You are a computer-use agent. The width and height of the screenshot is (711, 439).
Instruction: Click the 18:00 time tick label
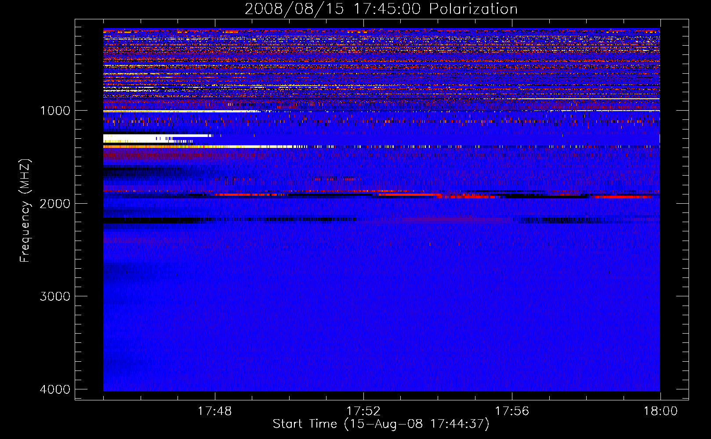(x=660, y=411)
